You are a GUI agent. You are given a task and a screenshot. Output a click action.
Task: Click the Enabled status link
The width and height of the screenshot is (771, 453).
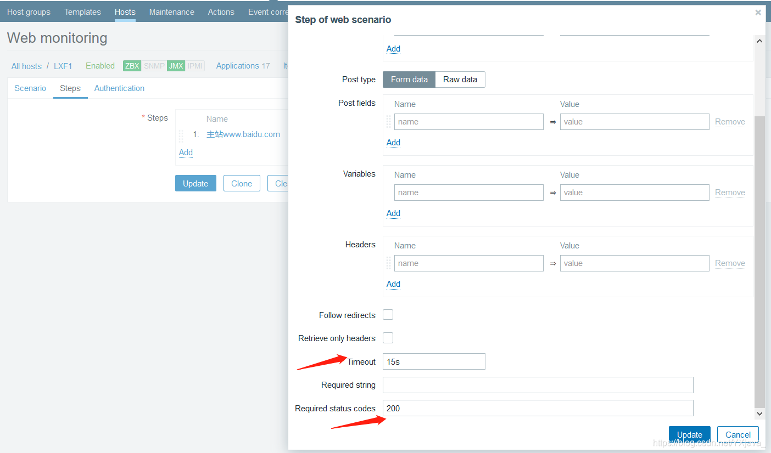[x=100, y=66]
